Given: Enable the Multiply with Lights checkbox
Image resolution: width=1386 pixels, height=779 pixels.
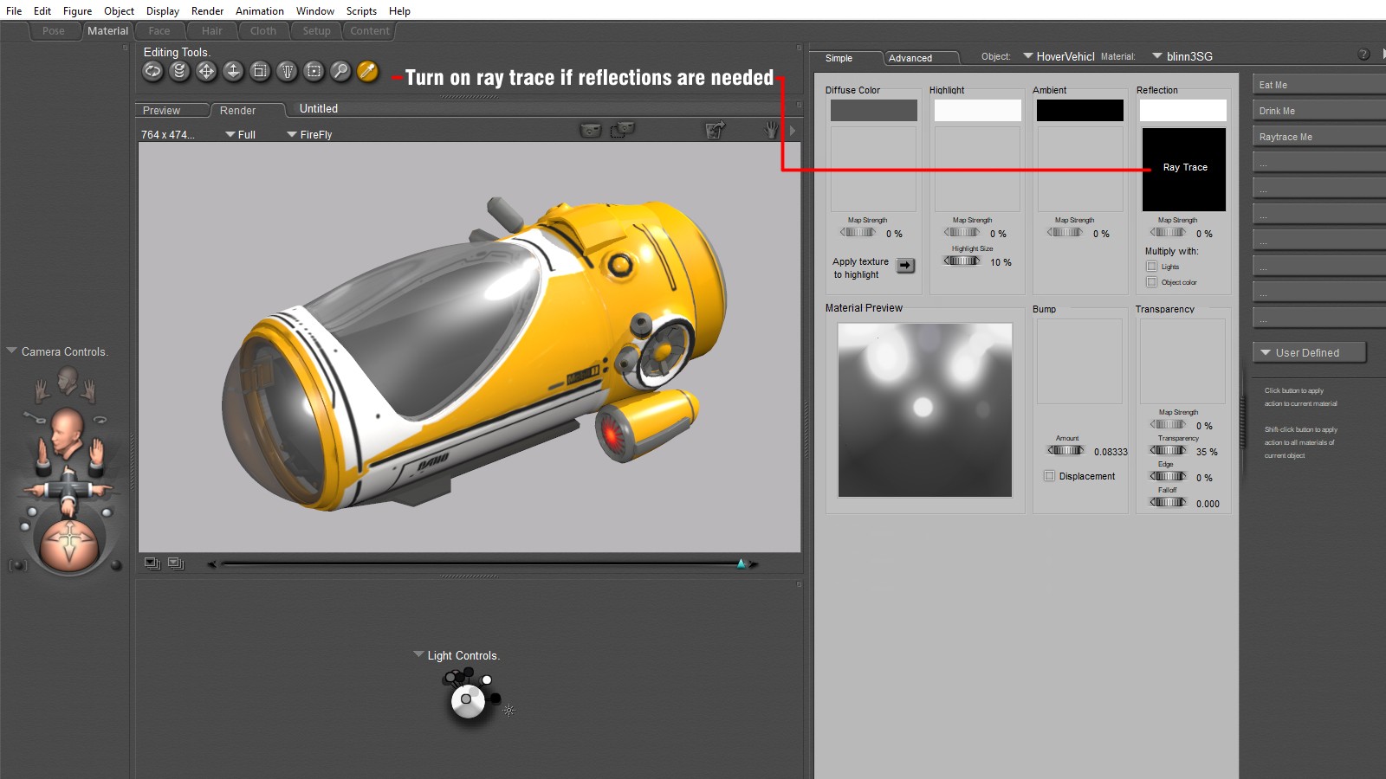Looking at the screenshot, I should tap(1151, 267).
